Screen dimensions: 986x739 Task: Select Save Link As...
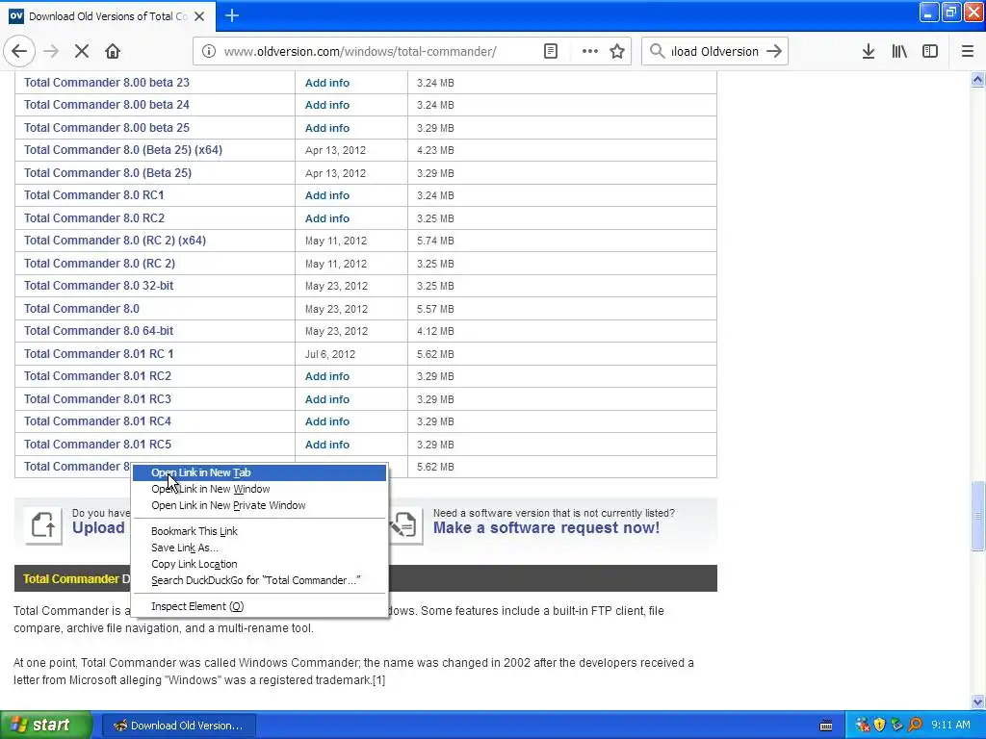click(x=259, y=548)
